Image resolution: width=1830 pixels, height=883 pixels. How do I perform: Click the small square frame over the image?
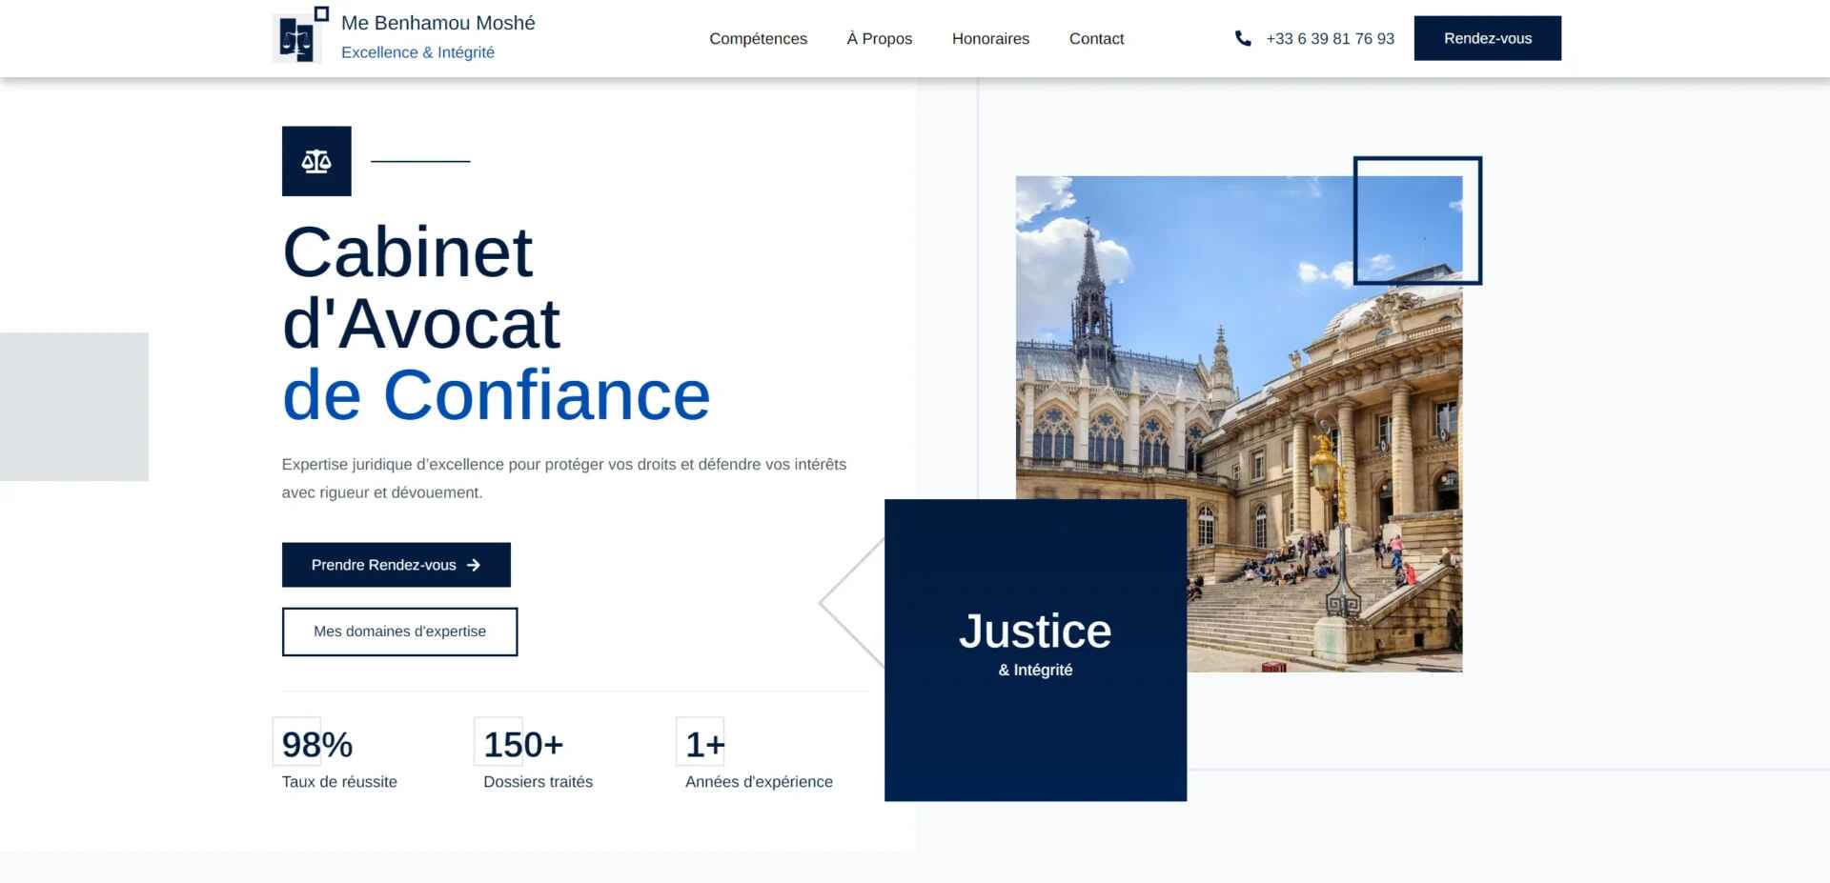[x=1417, y=220]
